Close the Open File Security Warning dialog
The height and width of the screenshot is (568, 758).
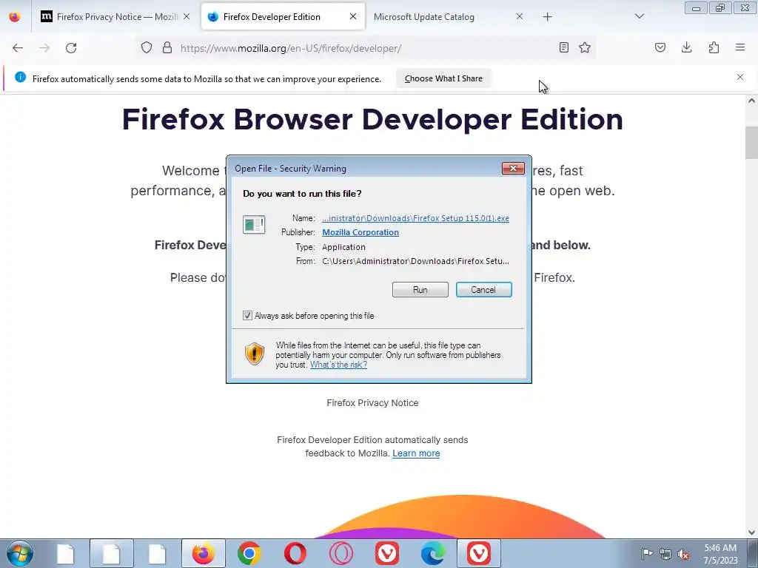click(513, 168)
